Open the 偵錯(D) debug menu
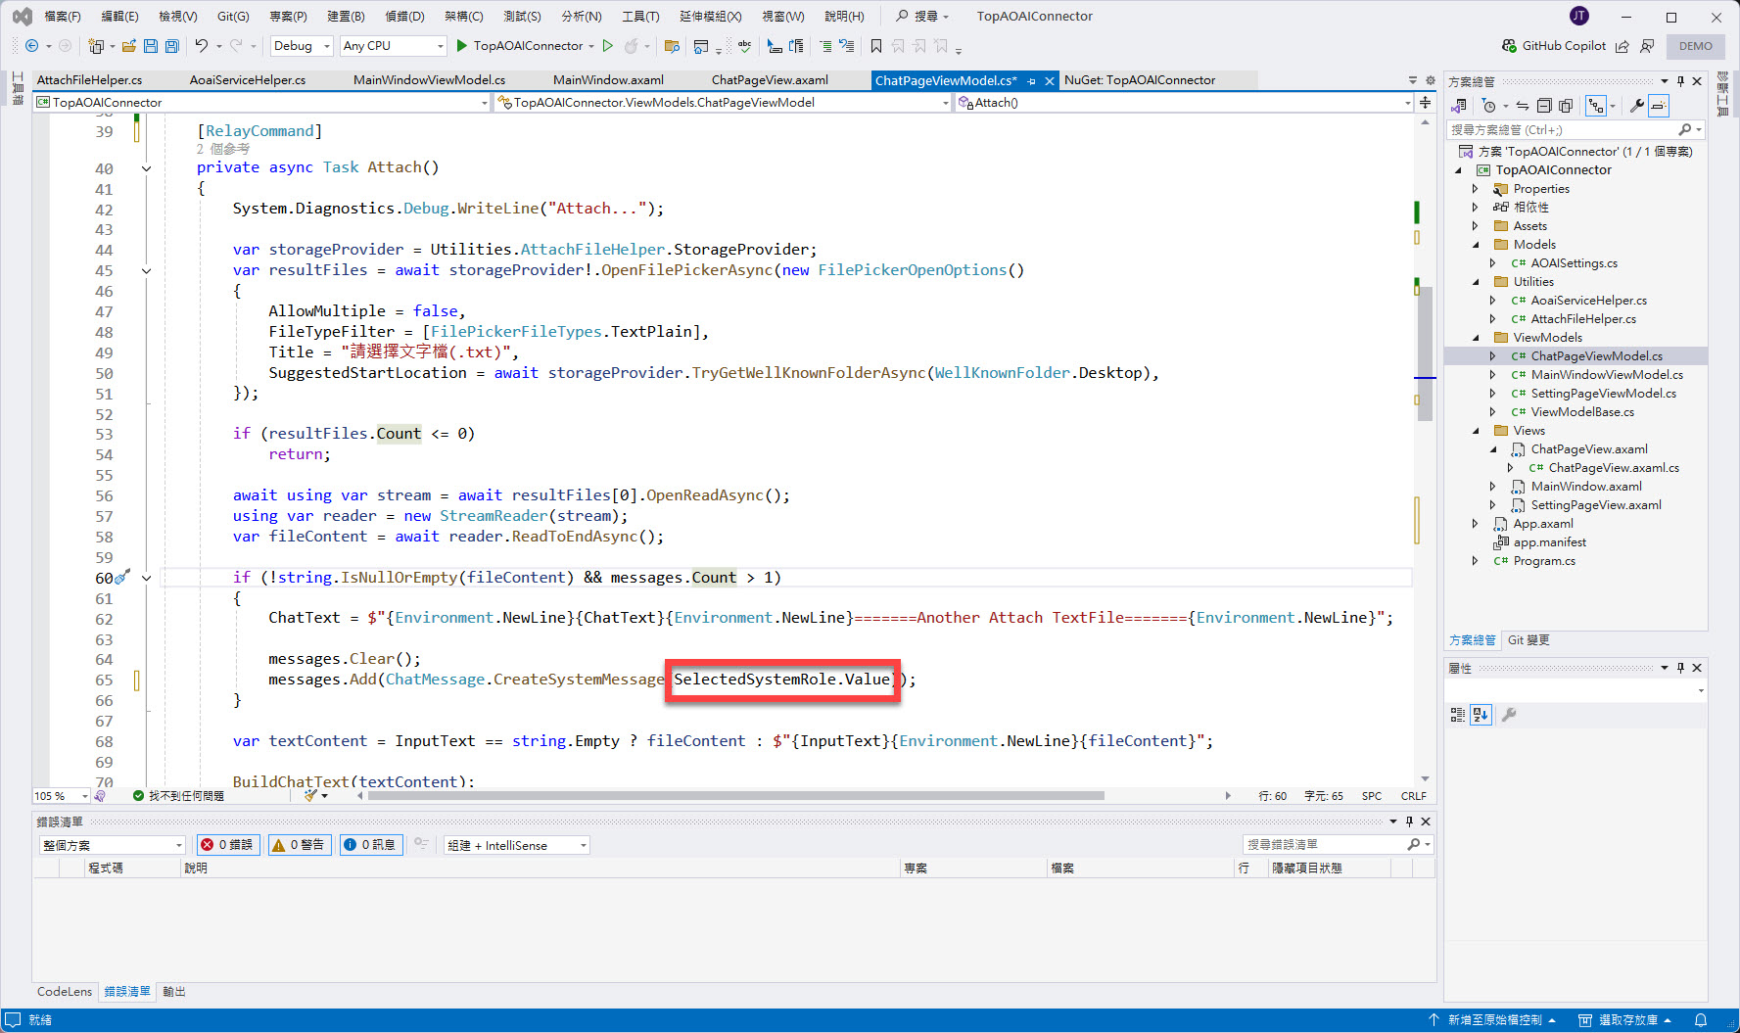 click(x=404, y=17)
